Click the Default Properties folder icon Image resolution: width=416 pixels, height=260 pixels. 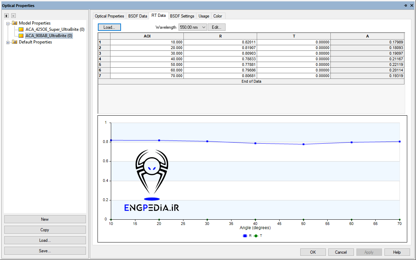click(15, 42)
